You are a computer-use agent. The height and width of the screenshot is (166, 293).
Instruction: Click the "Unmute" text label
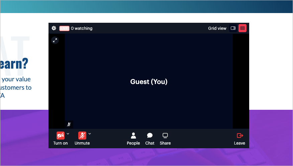point(82,143)
